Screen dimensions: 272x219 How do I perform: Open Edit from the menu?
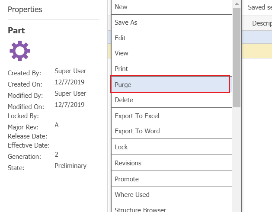pyautogui.click(x=120, y=38)
